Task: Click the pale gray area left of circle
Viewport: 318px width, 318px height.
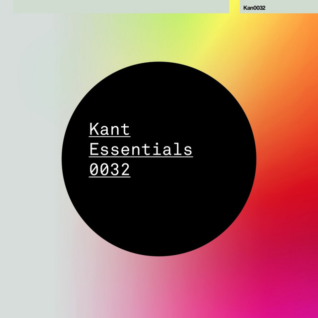Action: 30,159
